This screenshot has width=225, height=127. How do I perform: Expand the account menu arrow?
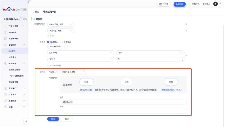(220, 4)
